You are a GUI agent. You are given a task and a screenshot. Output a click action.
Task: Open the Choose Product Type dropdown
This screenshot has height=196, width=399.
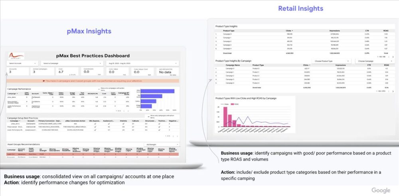tap(331, 61)
